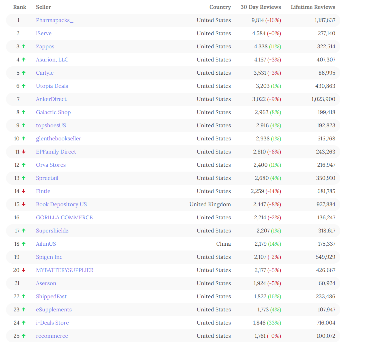This screenshot has width=388, height=342.
Task: Open Fintie seller link
Action: 43,191
